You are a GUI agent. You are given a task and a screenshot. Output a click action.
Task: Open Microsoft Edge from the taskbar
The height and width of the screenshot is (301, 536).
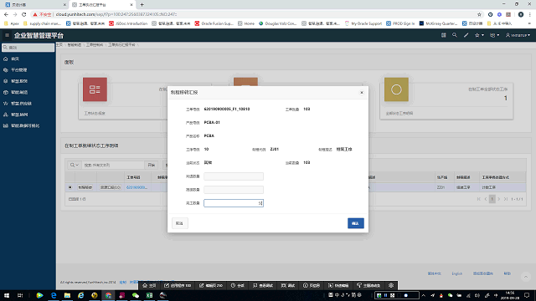tap(54, 295)
